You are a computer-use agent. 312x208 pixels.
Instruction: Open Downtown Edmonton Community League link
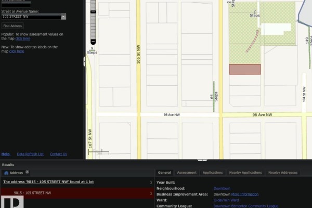coord(246,206)
